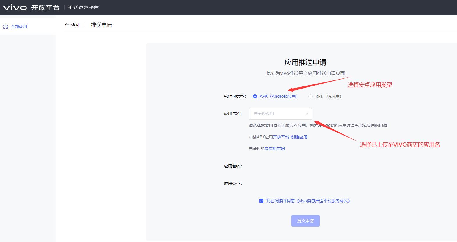Select RPK (快应用) radio option
Image resolution: width=457 pixels, height=242 pixels.
(325, 96)
